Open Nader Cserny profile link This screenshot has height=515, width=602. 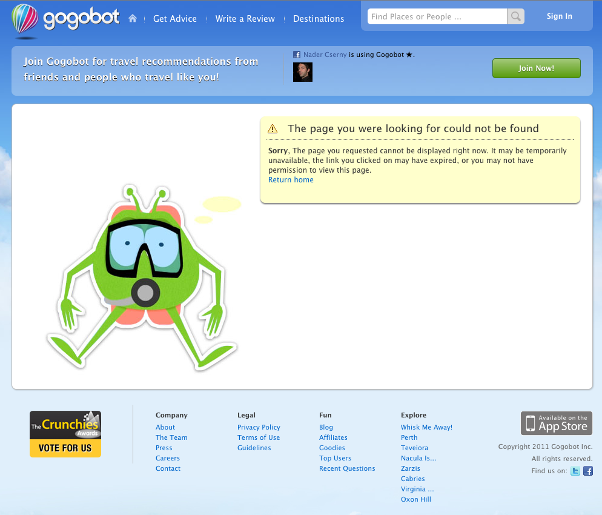325,55
